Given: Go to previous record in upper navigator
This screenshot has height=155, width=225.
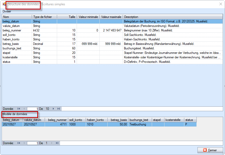Looking at the screenshot, I should pos(24,109).
